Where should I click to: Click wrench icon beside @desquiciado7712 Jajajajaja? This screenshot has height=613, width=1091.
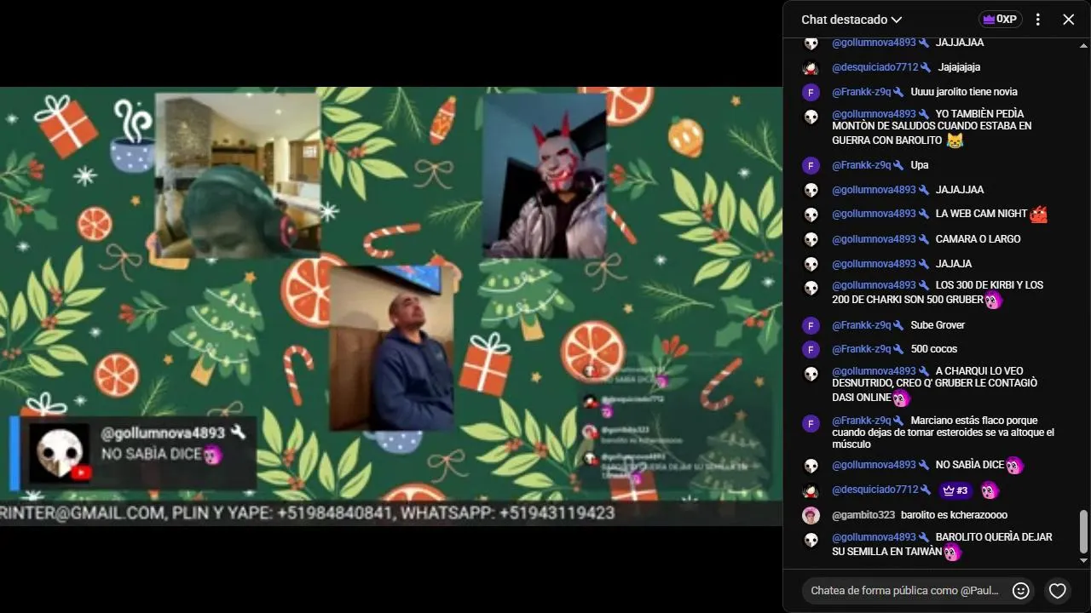(x=926, y=67)
